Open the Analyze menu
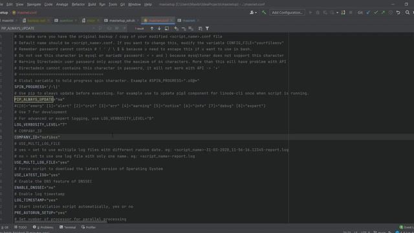414x233 pixels. click(x=62, y=5)
